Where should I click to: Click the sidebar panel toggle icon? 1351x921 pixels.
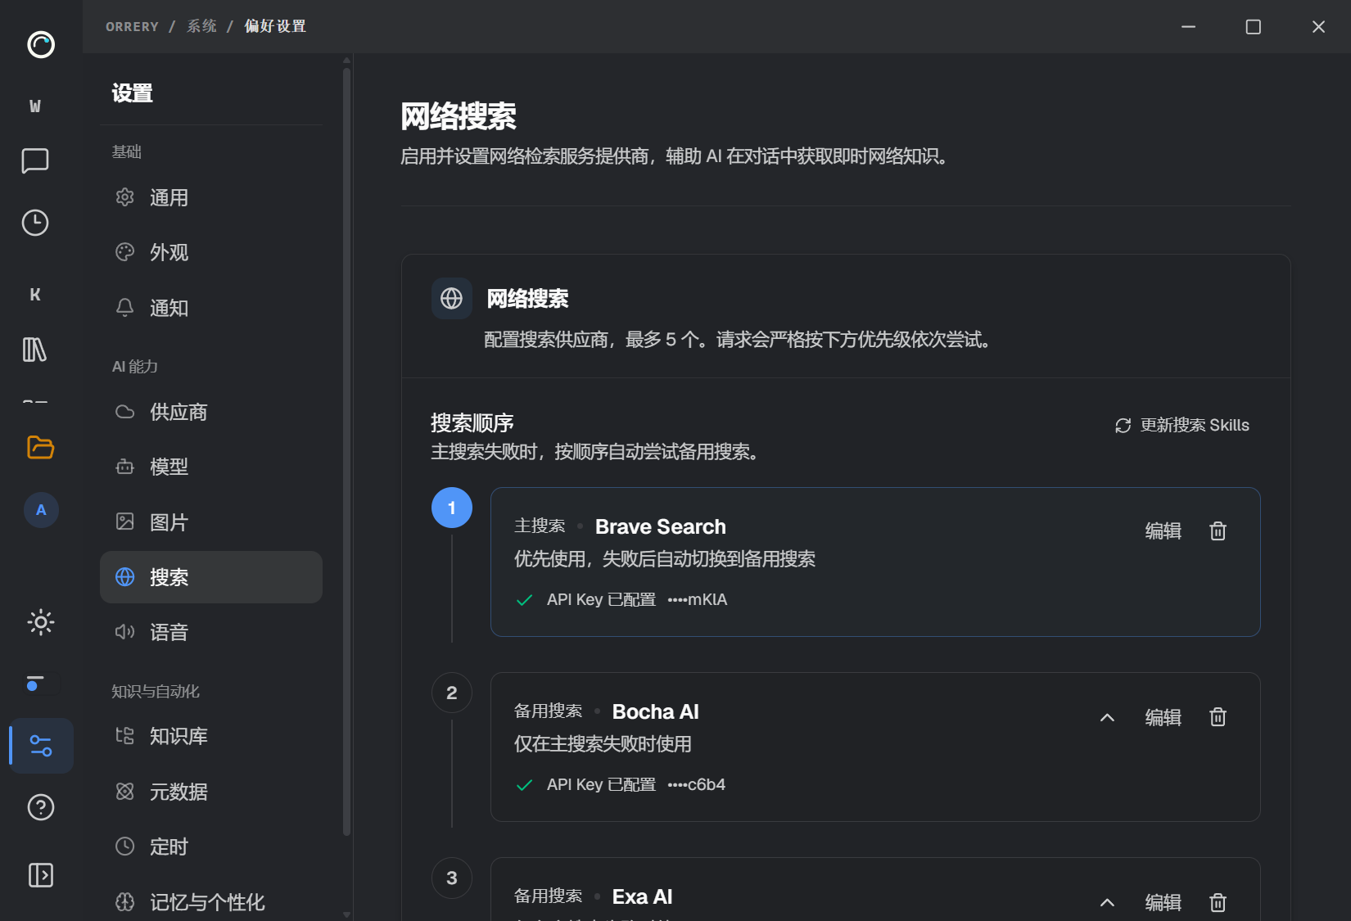41,875
